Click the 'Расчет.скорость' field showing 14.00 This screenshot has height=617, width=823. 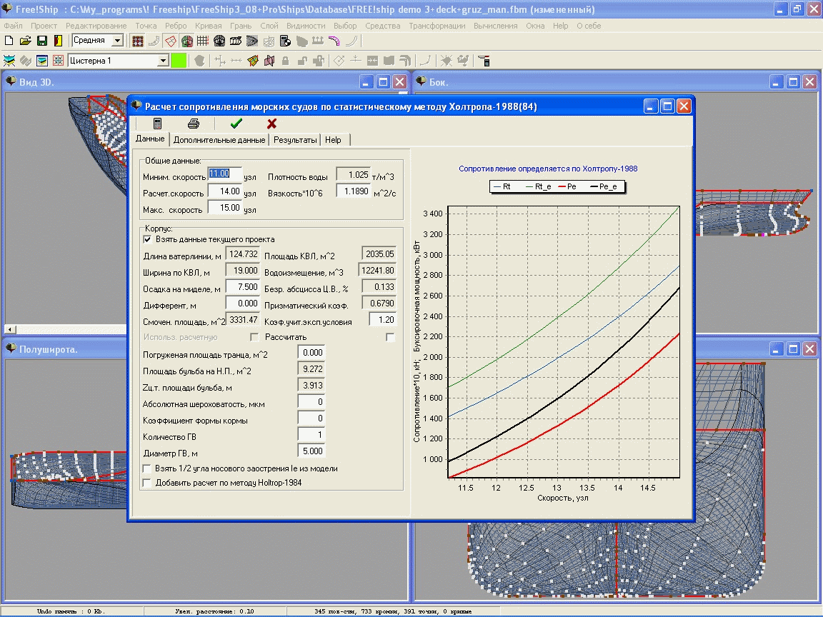[x=224, y=191]
